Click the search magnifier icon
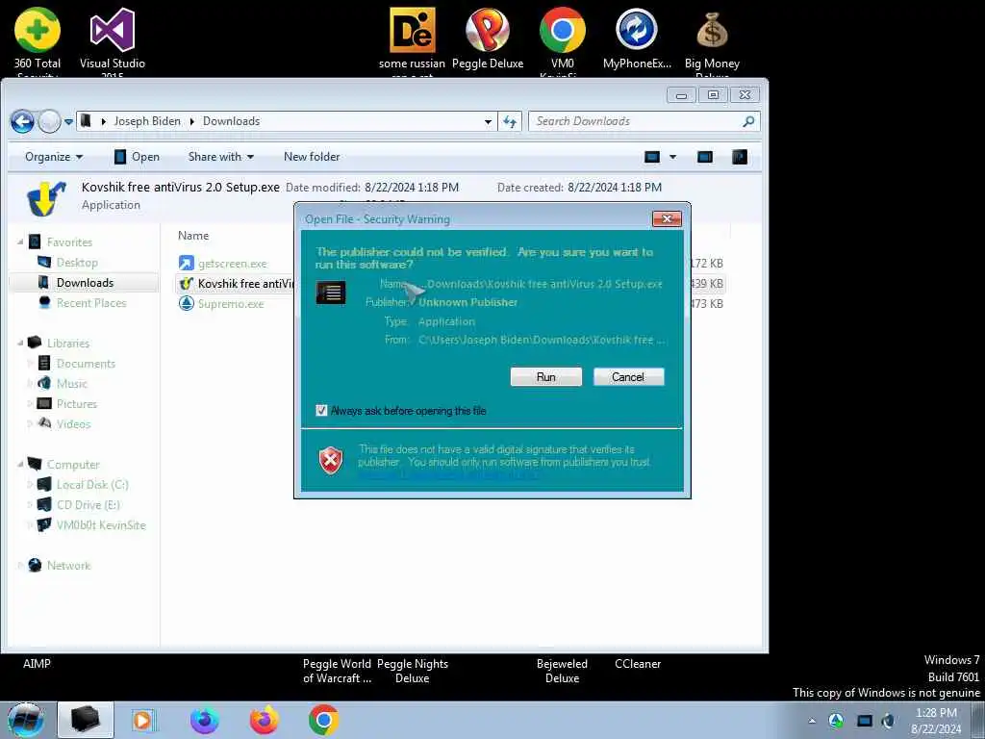Image resolution: width=985 pixels, height=739 pixels. [748, 121]
